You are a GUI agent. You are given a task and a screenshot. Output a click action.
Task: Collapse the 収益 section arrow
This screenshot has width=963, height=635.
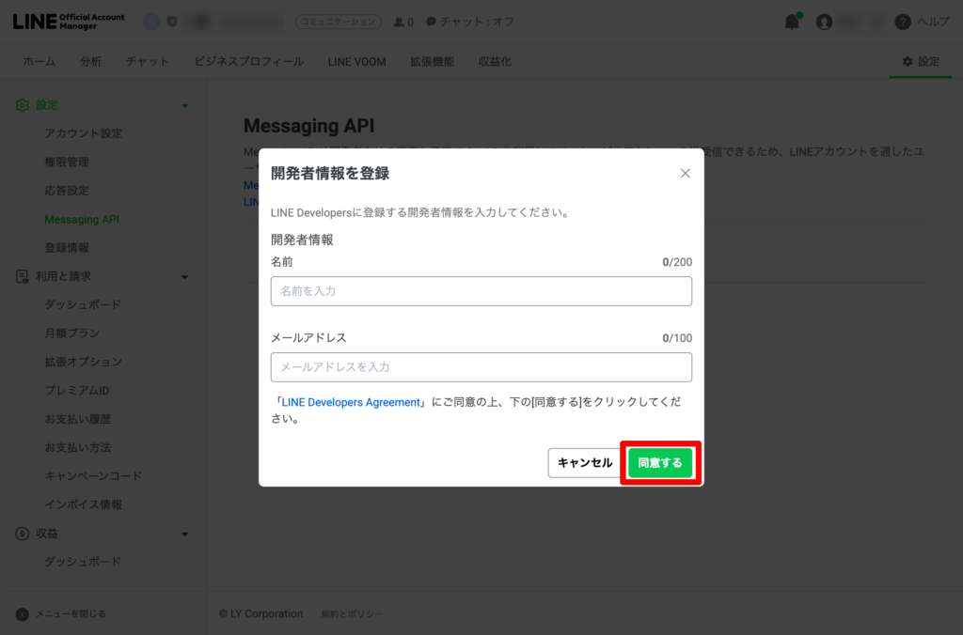[x=184, y=534]
